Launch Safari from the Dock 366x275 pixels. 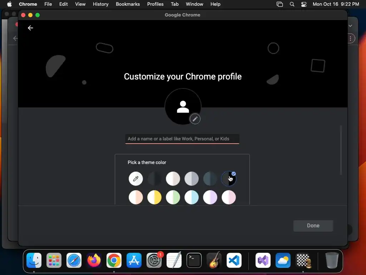[74, 260]
